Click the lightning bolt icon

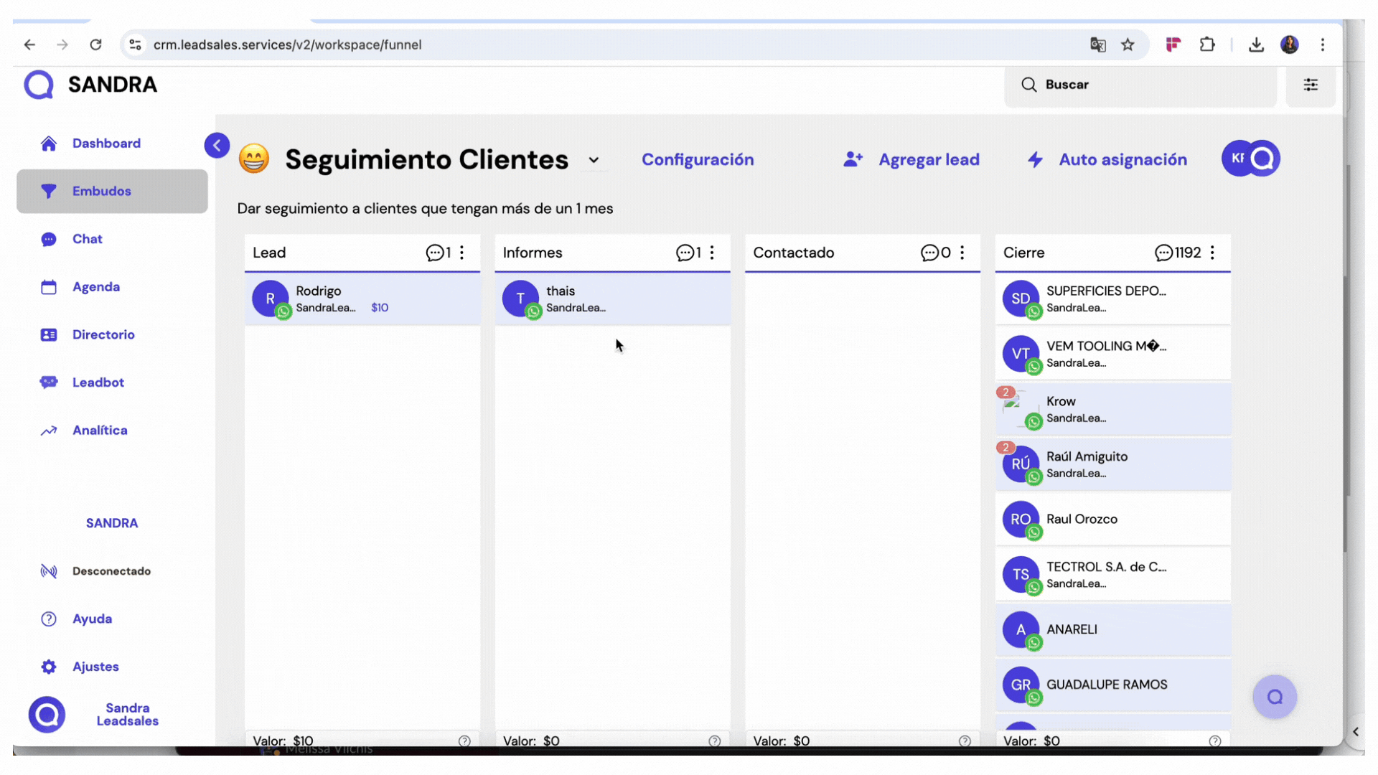[1035, 159]
